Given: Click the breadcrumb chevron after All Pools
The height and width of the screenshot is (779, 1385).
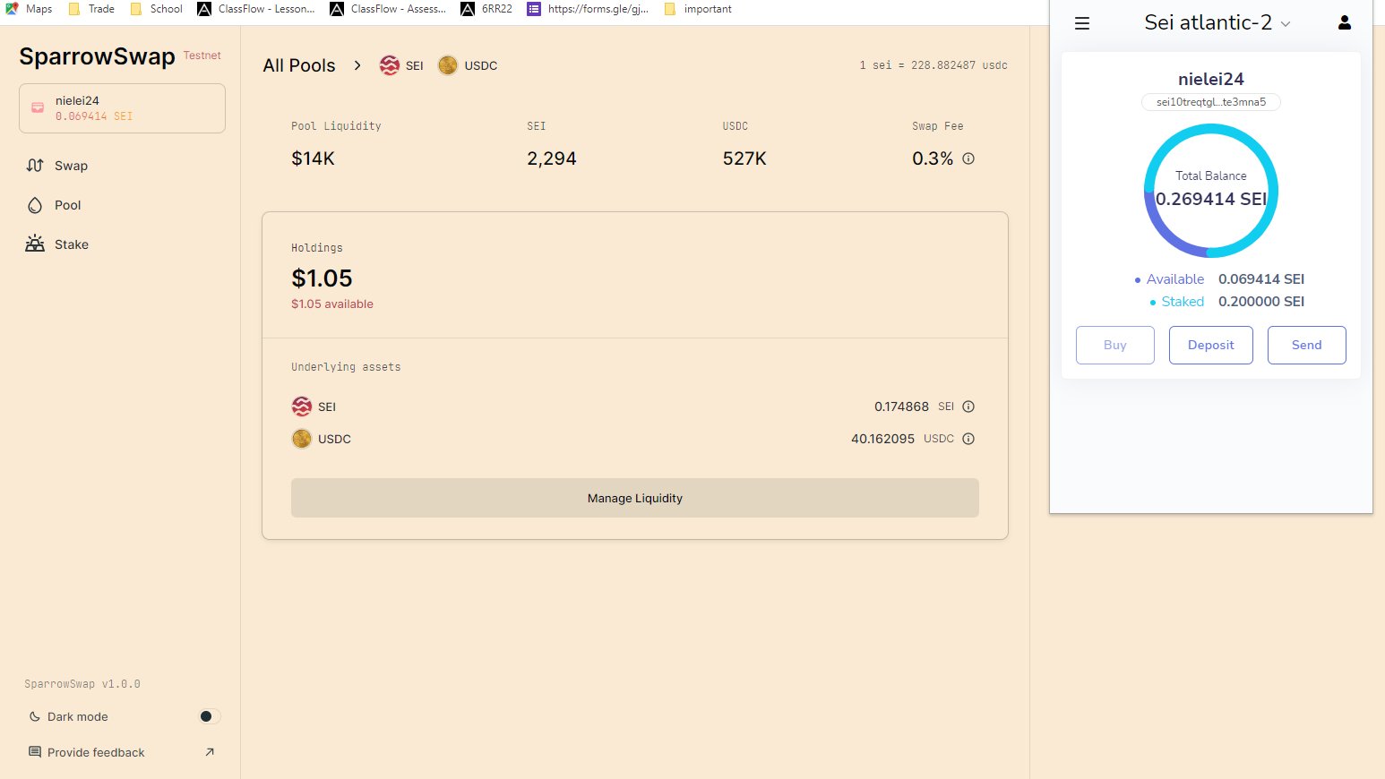Looking at the screenshot, I should pyautogui.click(x=357, y=65).
